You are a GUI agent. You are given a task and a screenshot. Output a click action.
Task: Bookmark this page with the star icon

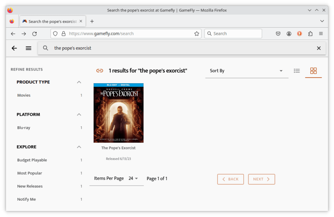(197, 34)
